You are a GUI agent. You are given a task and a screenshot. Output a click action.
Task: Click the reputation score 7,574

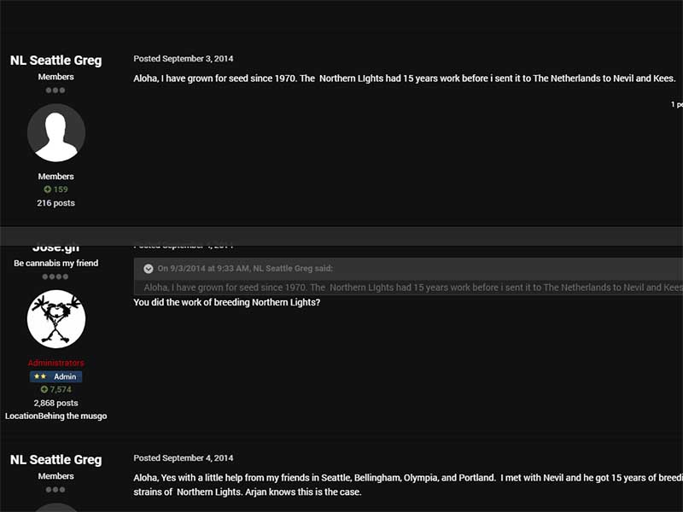[x=61, y=390]
